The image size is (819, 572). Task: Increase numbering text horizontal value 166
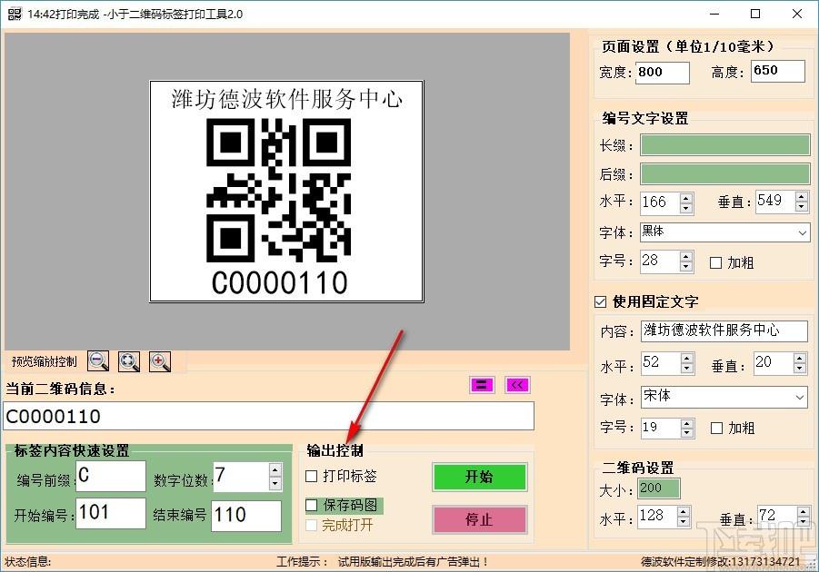click(x=686, y=198)
